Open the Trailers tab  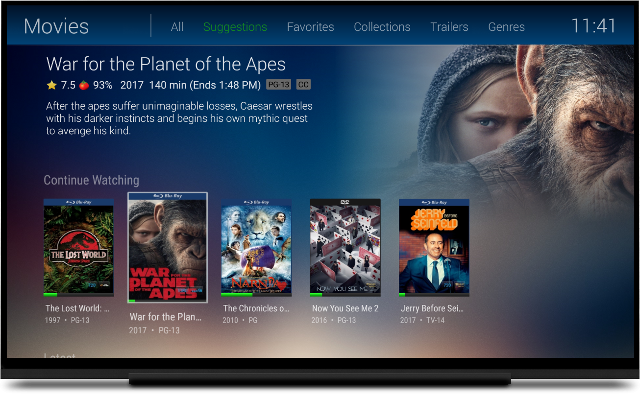coord(449,27)
